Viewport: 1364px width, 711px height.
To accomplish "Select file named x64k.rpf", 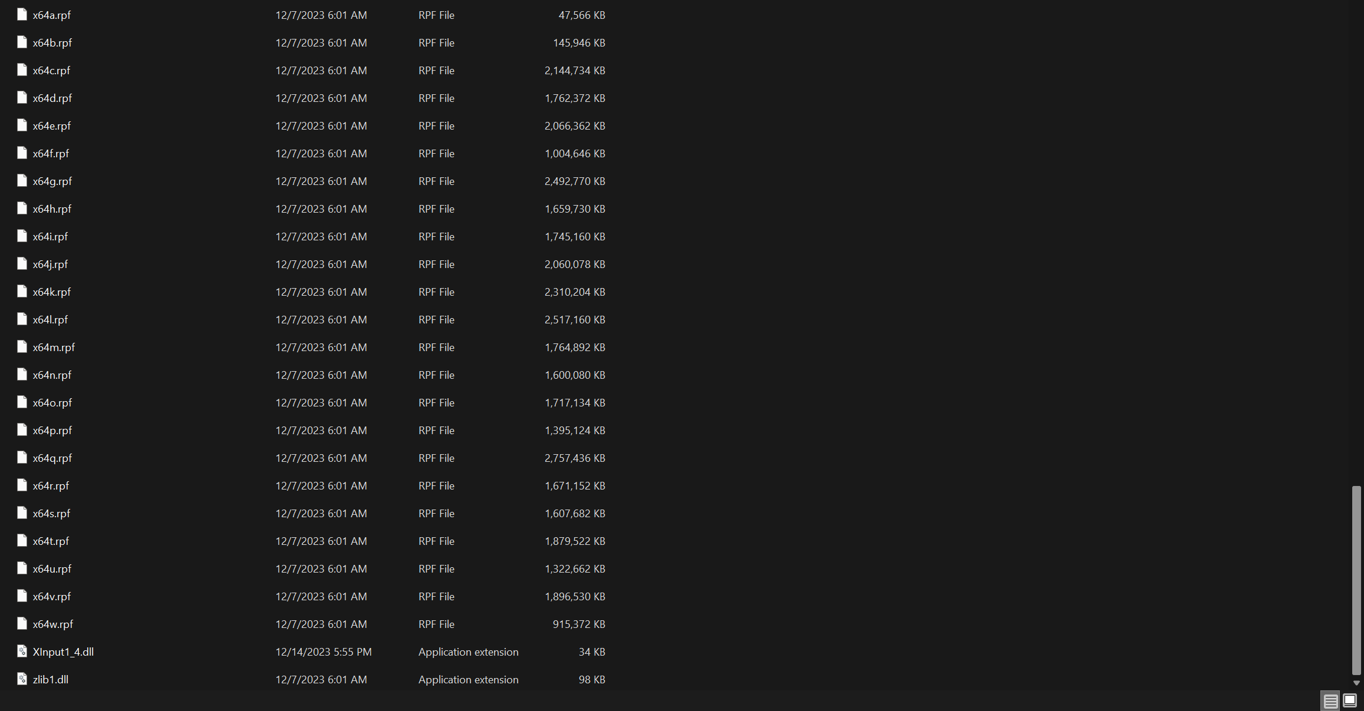I will 52,292.
